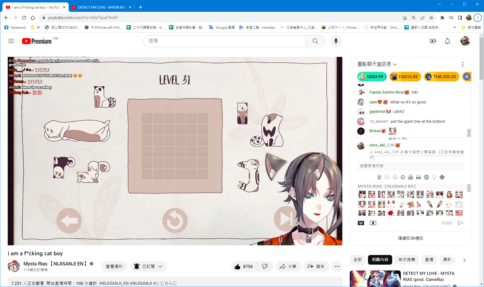
Task: Open the create video icon
Action: [x=433, y=41]
